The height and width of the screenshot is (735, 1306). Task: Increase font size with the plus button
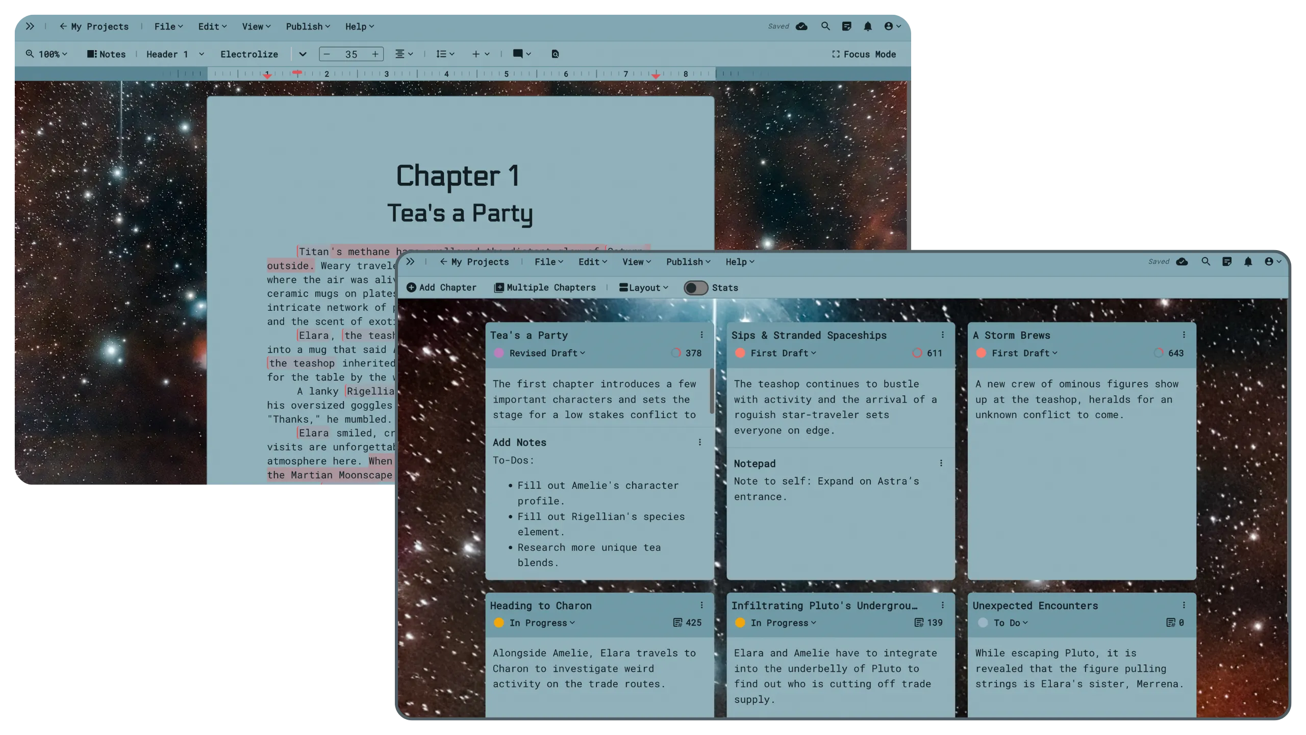(x=375, y=54)
